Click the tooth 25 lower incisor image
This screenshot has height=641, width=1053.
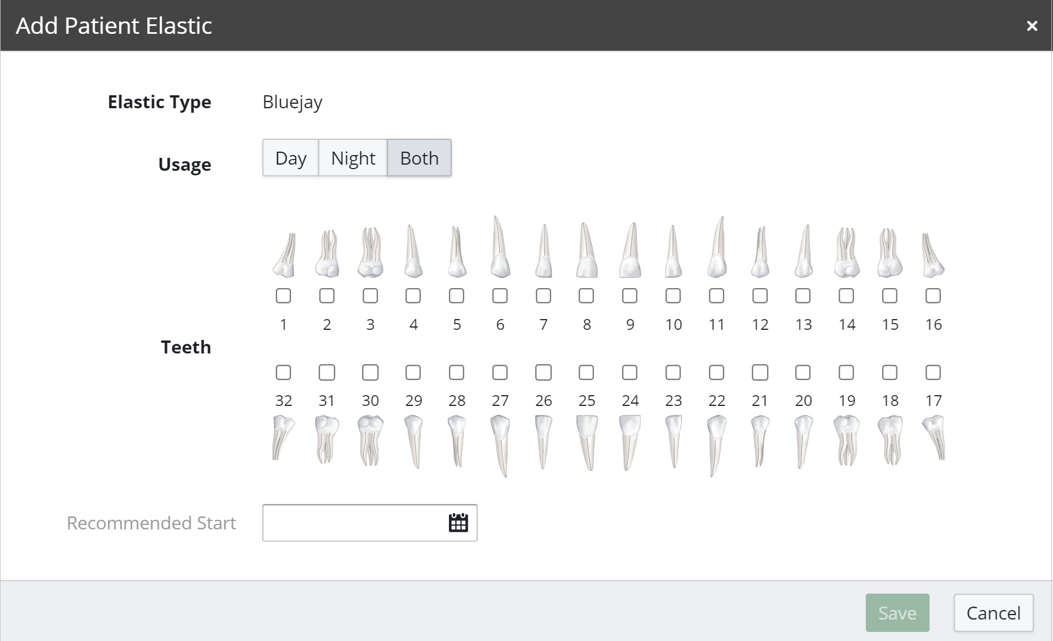tap(587, 443)
